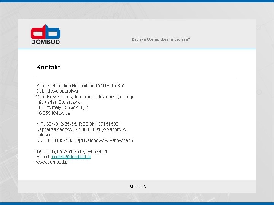Click the DOMBUD logo

45,34
